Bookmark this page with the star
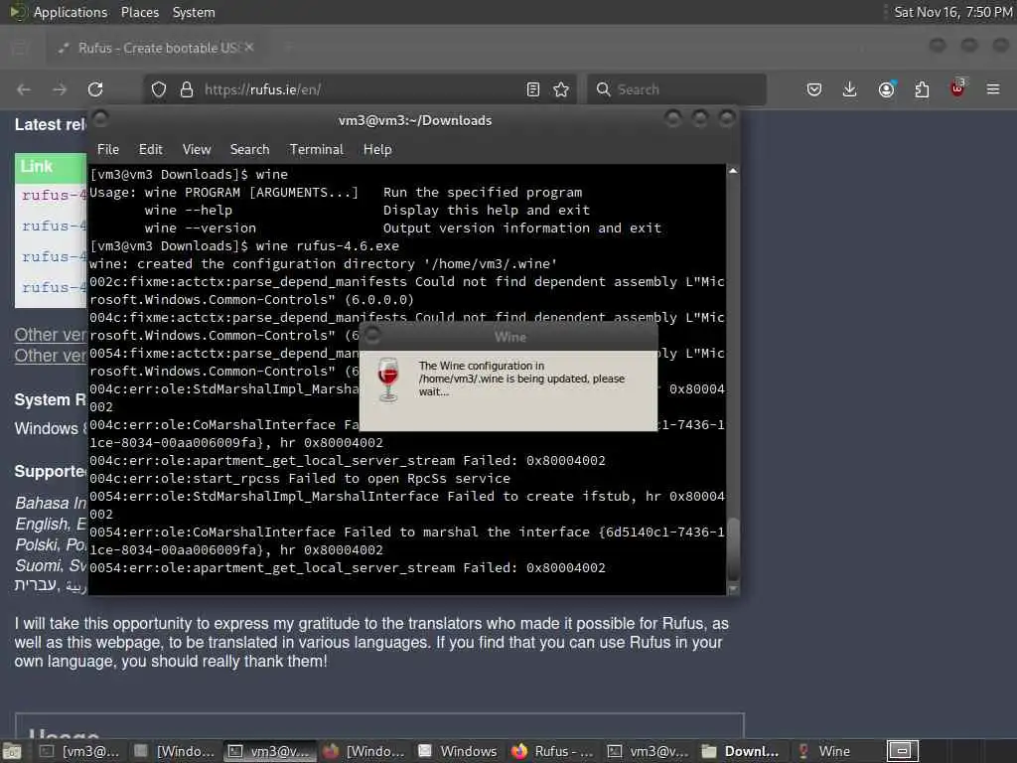The width and height of the screenshot is (1017, 763). click(561, 89)
